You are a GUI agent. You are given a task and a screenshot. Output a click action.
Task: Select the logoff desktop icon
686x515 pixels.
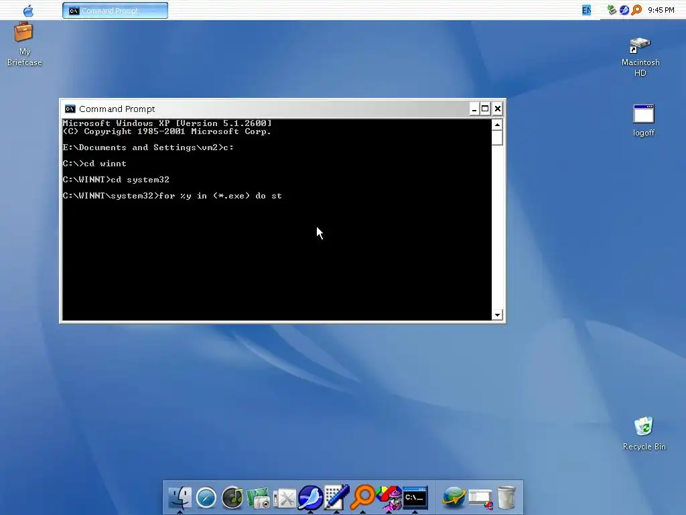pyautogui.click(x=644, y=121)
